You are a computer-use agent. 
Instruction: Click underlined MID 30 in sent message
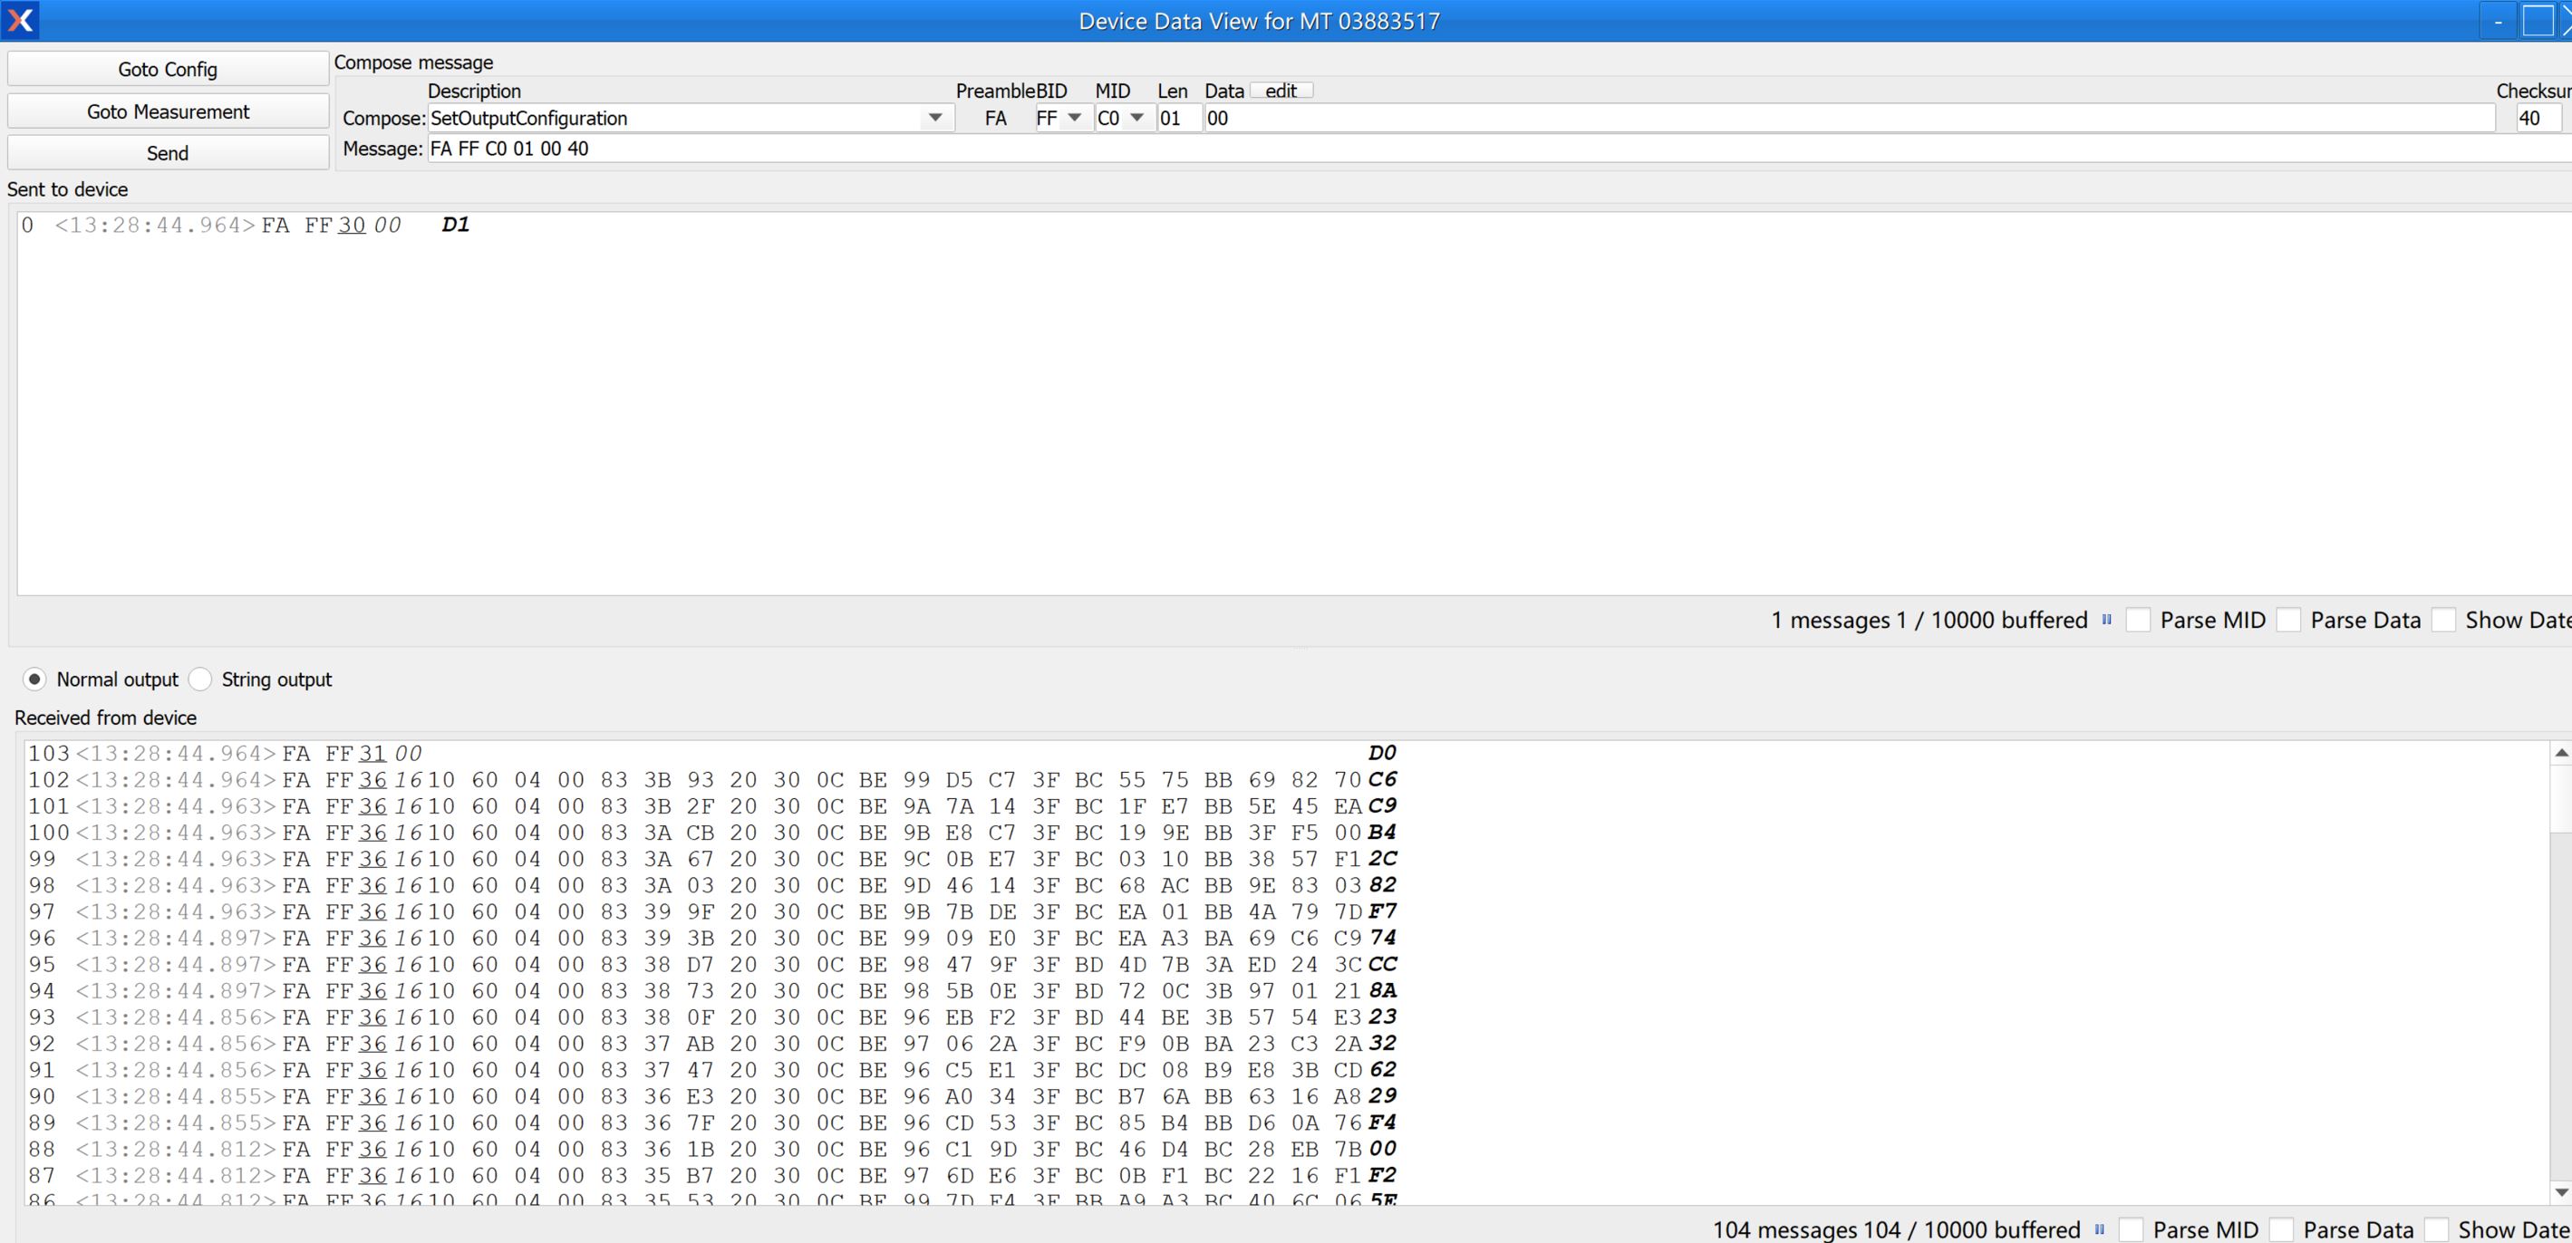(x=352, y=225)
